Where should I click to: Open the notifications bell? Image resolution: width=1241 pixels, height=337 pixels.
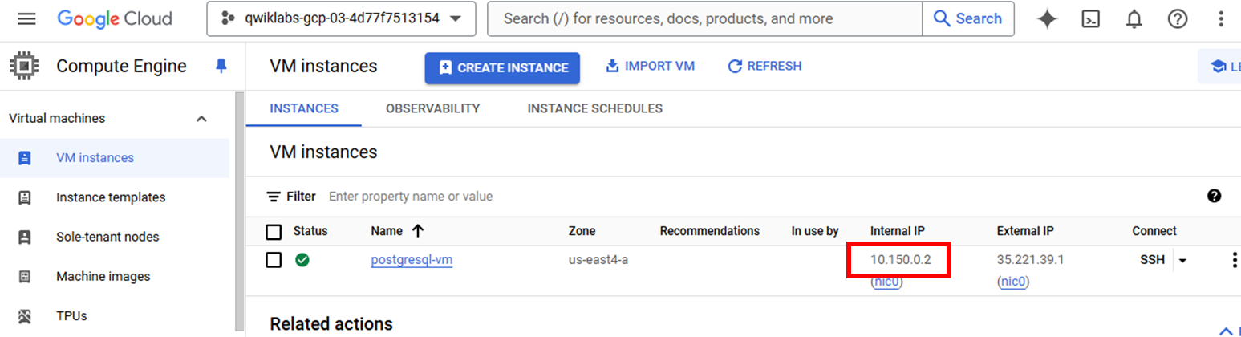pos(1134,18)
